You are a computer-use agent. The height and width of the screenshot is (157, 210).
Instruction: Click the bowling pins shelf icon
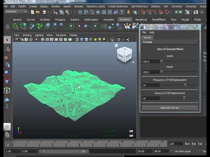(x=127, y=27)
